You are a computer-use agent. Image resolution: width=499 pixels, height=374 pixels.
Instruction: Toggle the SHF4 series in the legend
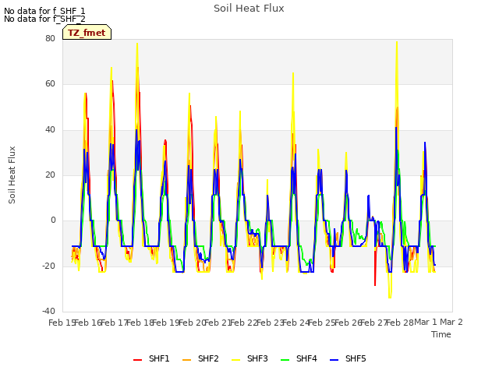[x=299, y=358]
